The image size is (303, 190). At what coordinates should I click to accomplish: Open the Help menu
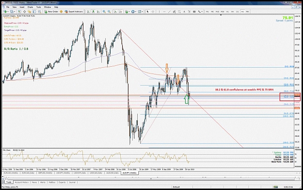[x=56, y=7]
